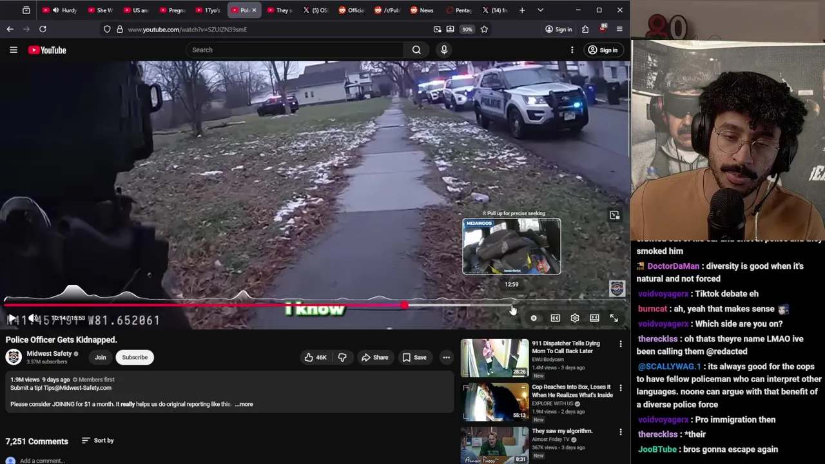Click browser Sign in account button
825x464 pixels.
coord(558,29)
